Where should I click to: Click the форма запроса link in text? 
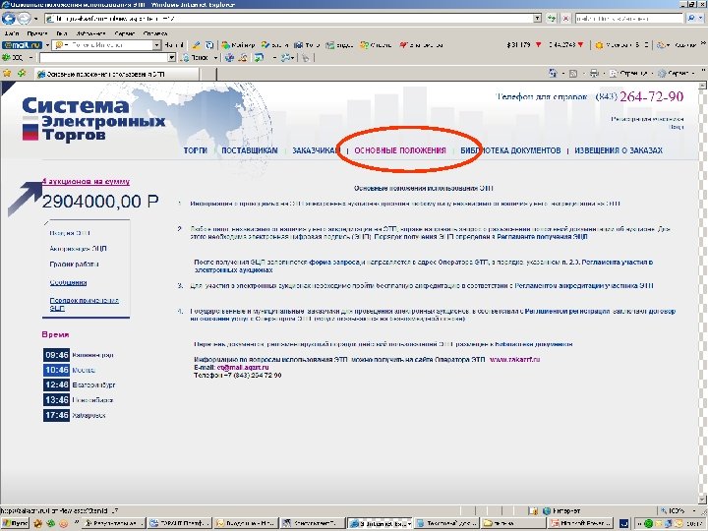334,262
